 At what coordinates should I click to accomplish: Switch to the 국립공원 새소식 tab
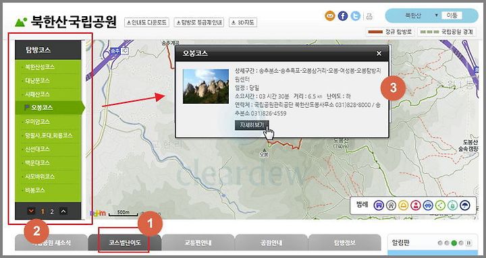point(51,243)
